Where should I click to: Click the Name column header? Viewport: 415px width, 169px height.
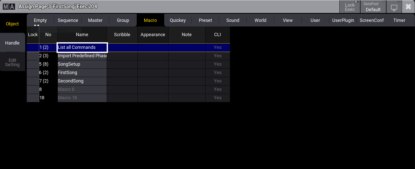point(82,35)
